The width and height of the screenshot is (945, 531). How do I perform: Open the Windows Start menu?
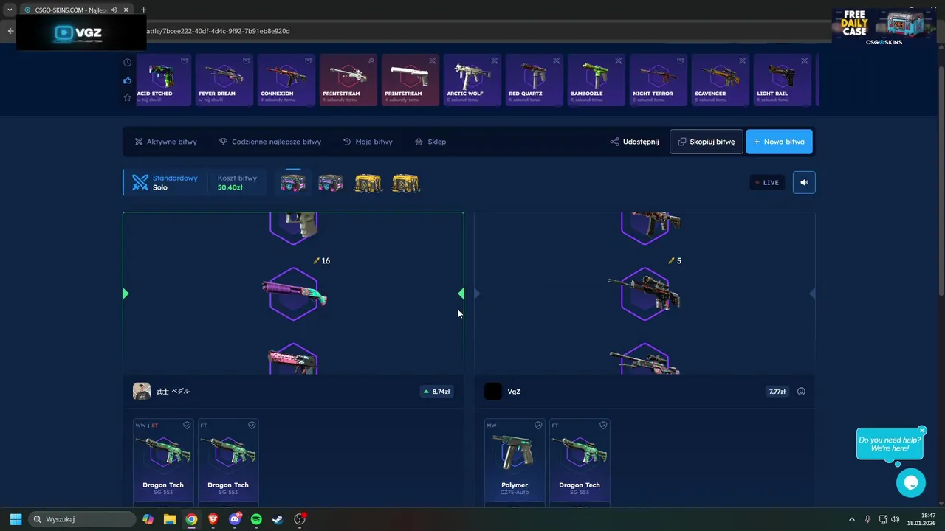point(16,519)
